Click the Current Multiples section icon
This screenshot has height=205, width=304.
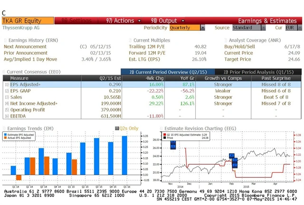click(x=130, y=40)
